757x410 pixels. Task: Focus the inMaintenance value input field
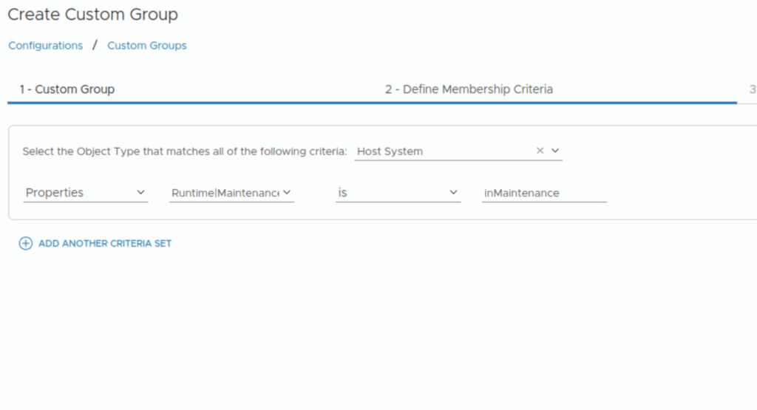click(543, 193)
